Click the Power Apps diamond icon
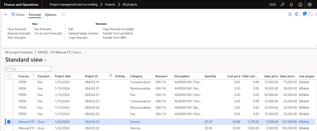 coord(289,15)
